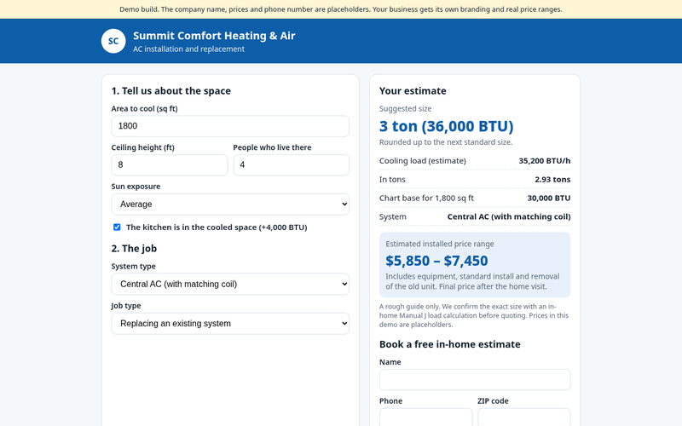Viewport: 682px width, 426px height.
Task: Click the 2. The job heading
Action: (134, 249)
